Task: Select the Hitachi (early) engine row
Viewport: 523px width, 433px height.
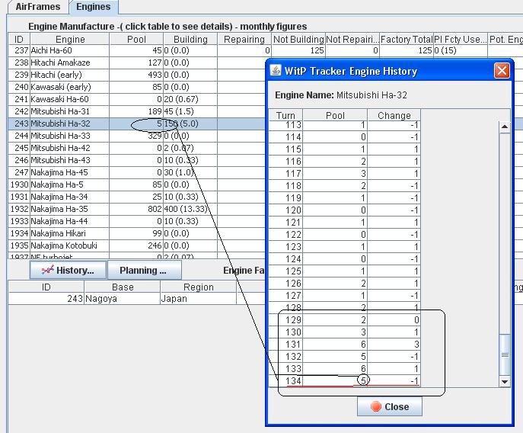Action: click(x=137, y=75)
